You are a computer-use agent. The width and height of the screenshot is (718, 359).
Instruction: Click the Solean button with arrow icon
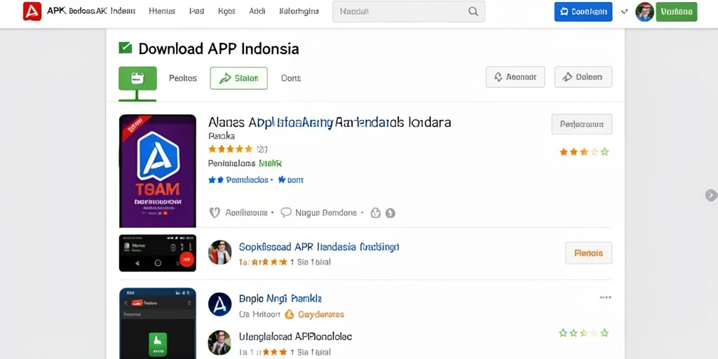click(583, 77)
